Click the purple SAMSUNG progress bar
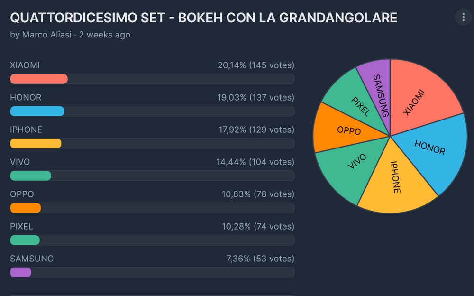Image resolution: width=474 pixels, height=296 pixels. click(x=20, y=272)
